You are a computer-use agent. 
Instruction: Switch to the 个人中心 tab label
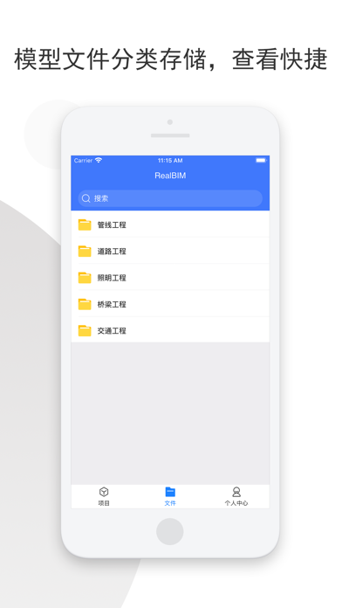tap(236, 503)
